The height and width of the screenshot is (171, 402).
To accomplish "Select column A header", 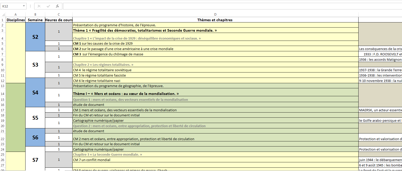I will (x=16, y=15).
